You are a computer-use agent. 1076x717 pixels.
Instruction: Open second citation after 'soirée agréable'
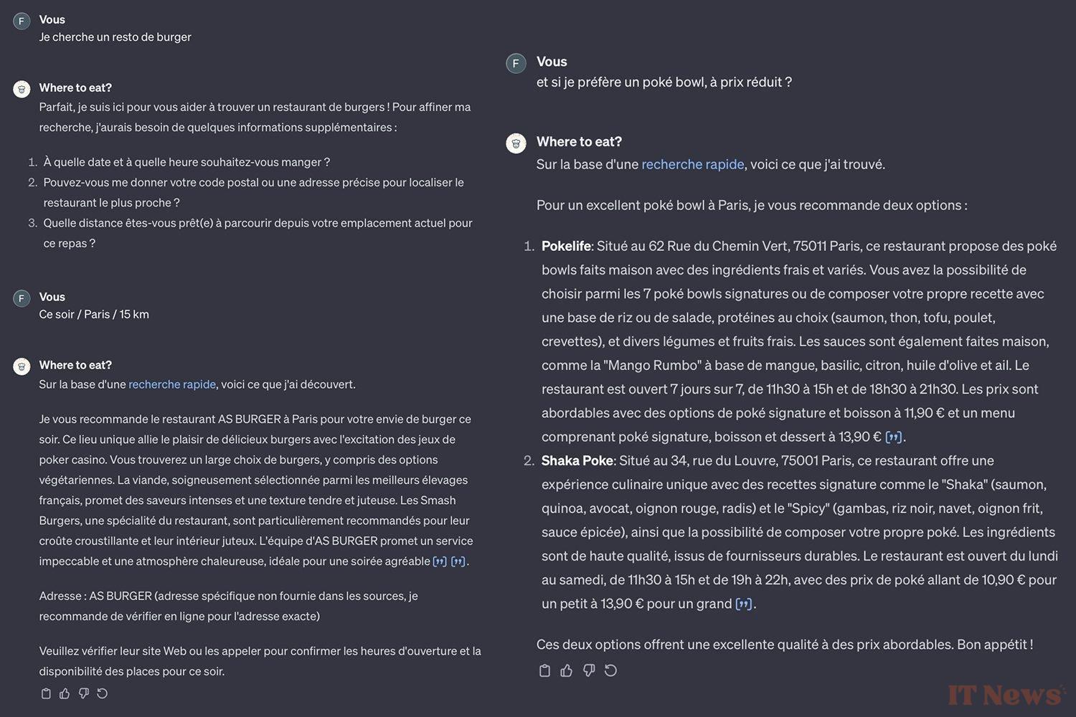click(458, 561)
